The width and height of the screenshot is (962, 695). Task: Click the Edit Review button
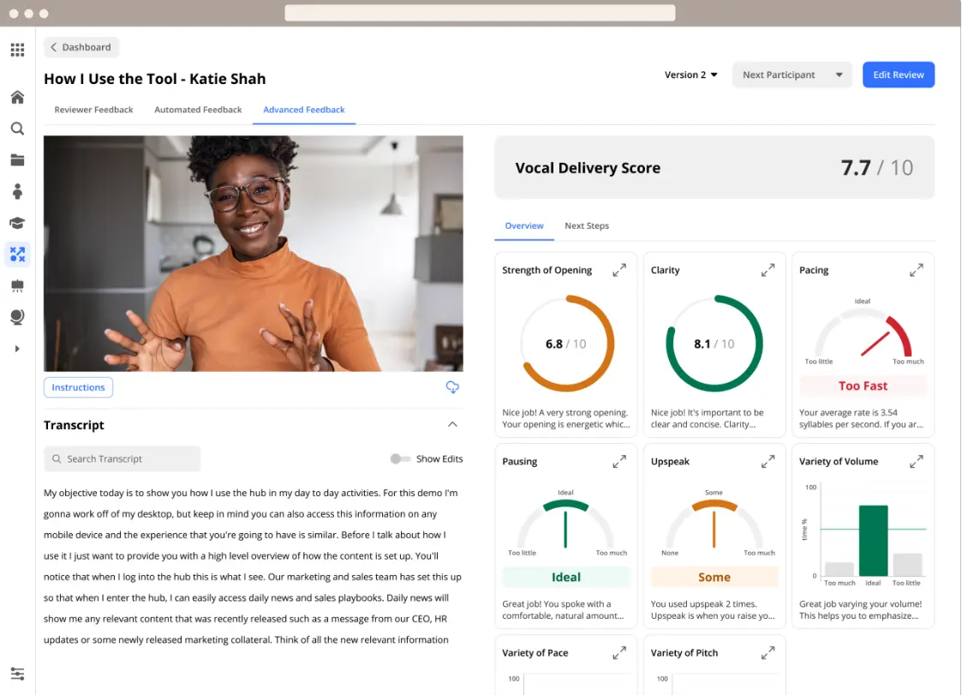point(899,75)
